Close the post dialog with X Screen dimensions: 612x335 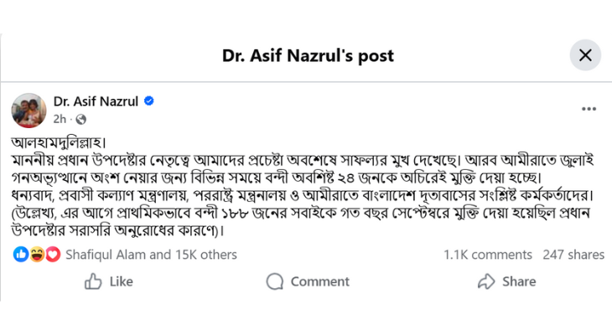pyautogui.click(x=585, y=55)
